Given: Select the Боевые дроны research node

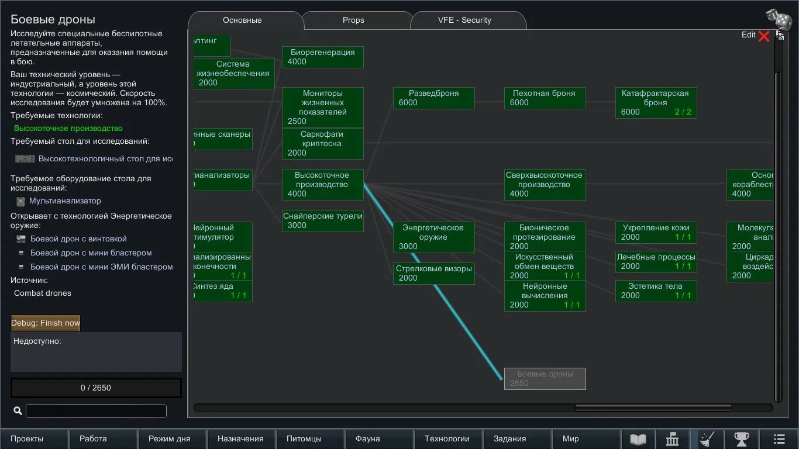Looking at the screenshot, I should 545,378.
